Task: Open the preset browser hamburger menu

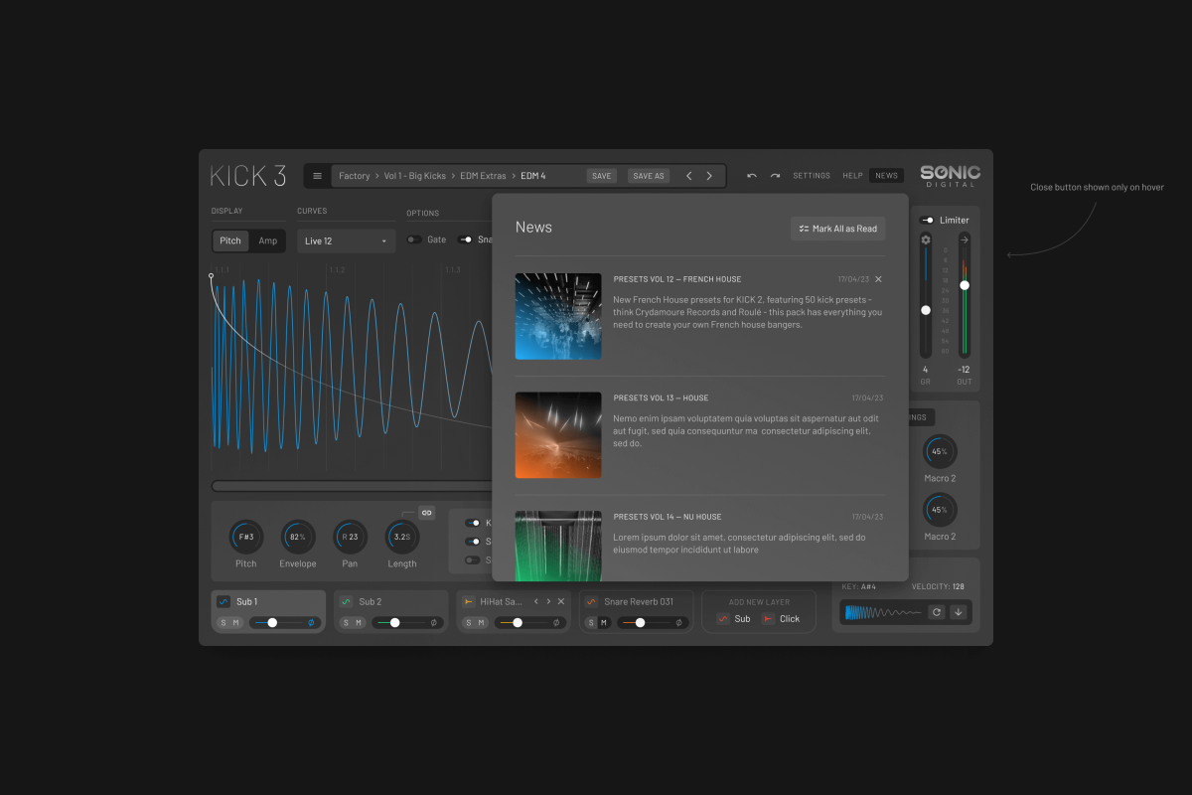Action: pyautogui.click(x=317, y=176)
